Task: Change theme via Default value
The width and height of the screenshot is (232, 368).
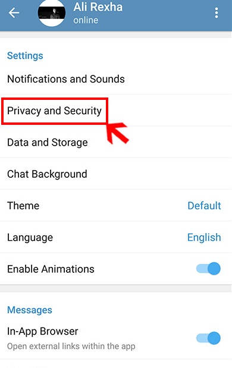Action: point(204,206)
